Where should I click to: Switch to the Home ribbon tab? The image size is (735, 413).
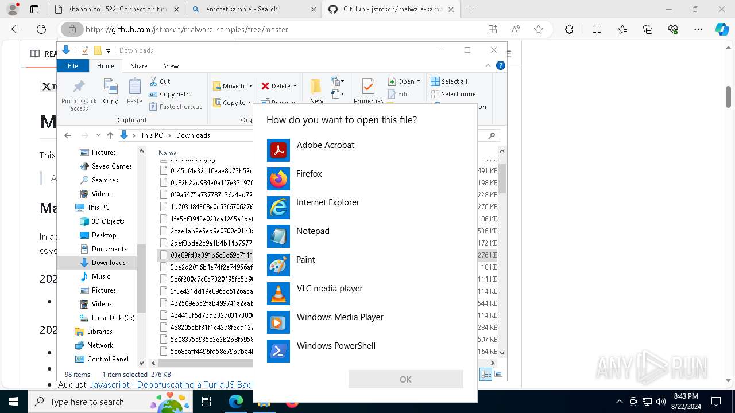(105, 66)
